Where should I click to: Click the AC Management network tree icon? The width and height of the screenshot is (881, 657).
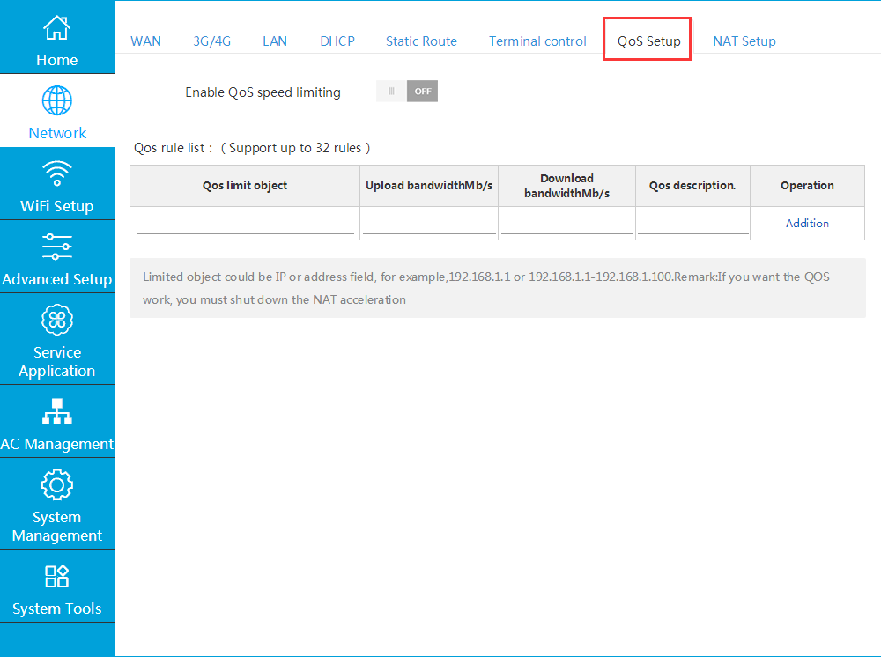(56, 411)
